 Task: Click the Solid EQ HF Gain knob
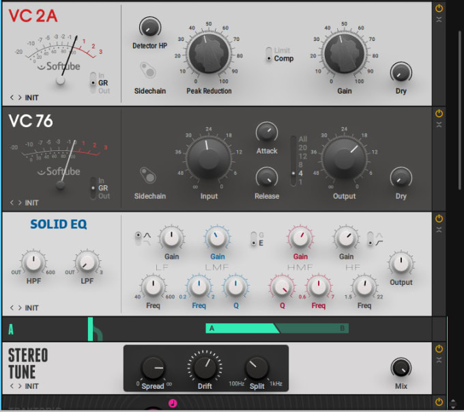[x=346, y=237]
